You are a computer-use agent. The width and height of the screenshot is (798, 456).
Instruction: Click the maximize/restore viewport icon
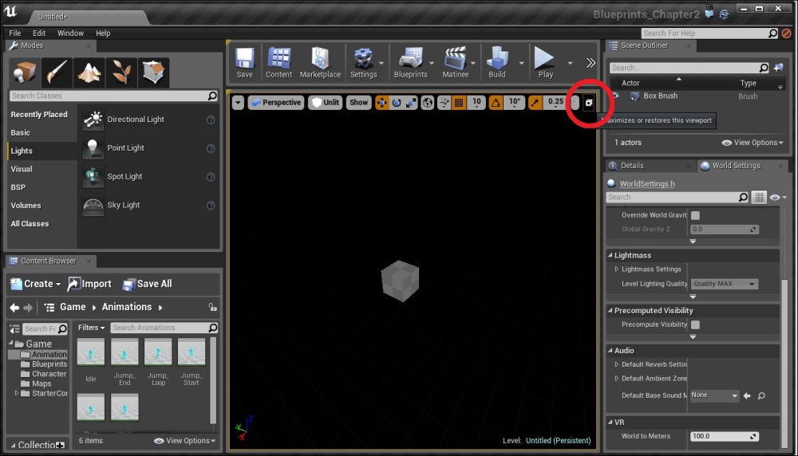click(589, 103)
